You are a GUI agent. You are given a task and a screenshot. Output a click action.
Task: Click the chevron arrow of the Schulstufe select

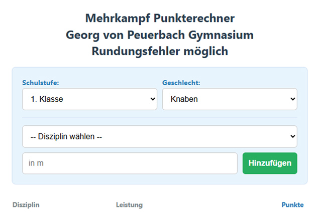click(153, 99)
